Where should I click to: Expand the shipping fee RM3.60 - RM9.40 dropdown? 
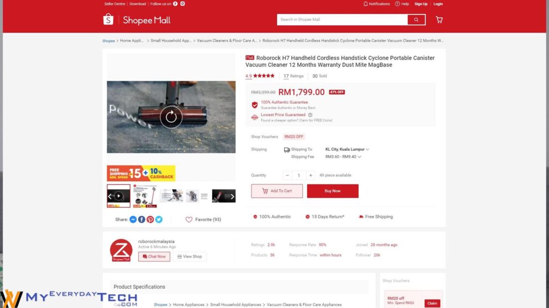tap(343, 157)
